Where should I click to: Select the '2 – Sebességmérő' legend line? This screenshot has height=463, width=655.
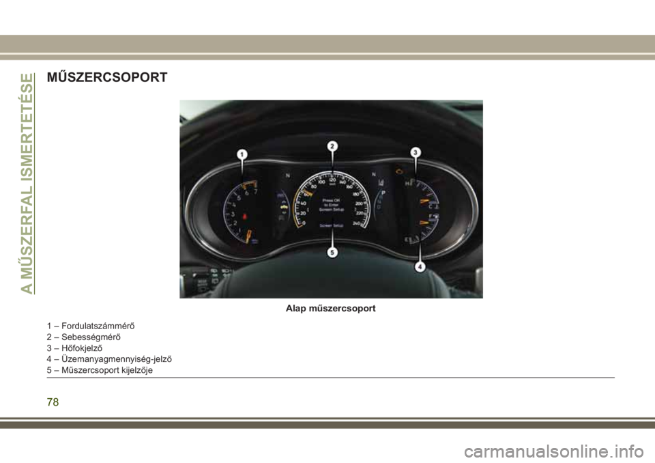pos(83,337)
